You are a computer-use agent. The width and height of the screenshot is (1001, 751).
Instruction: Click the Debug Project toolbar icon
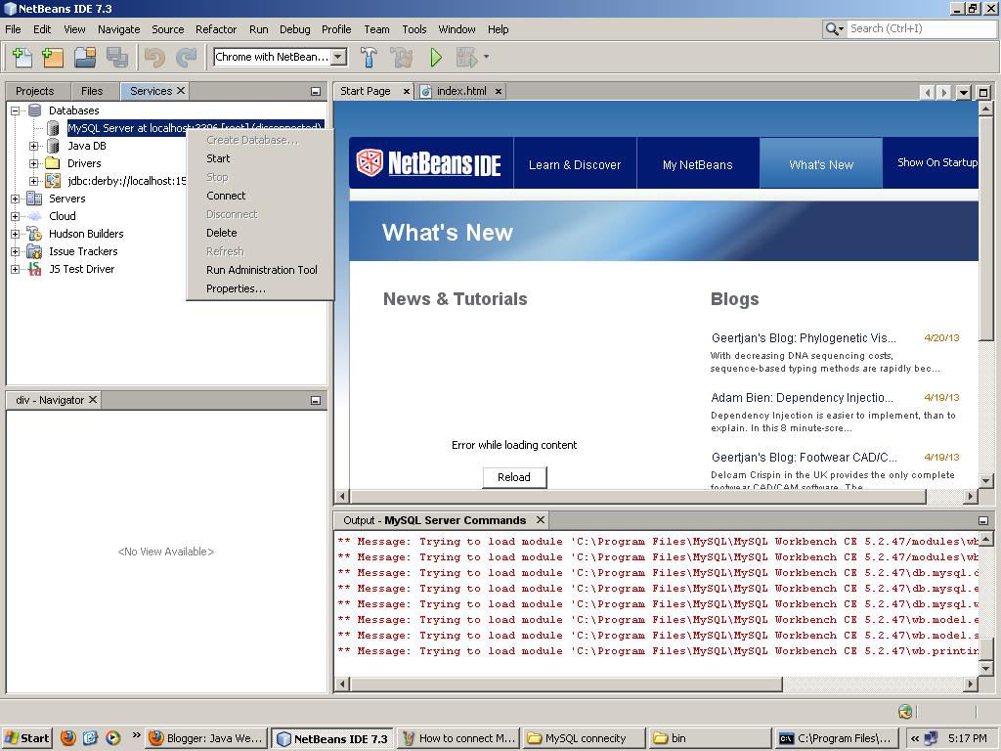coord(466,58)
